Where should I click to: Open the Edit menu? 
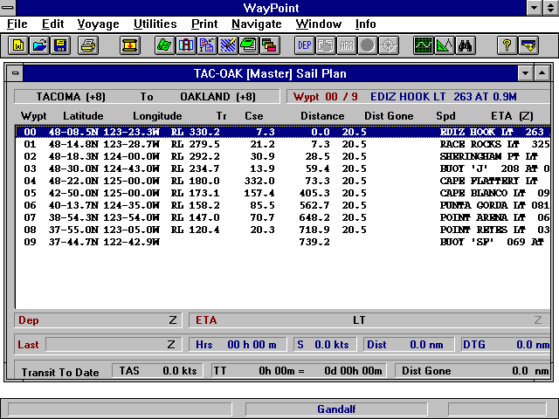52,24
